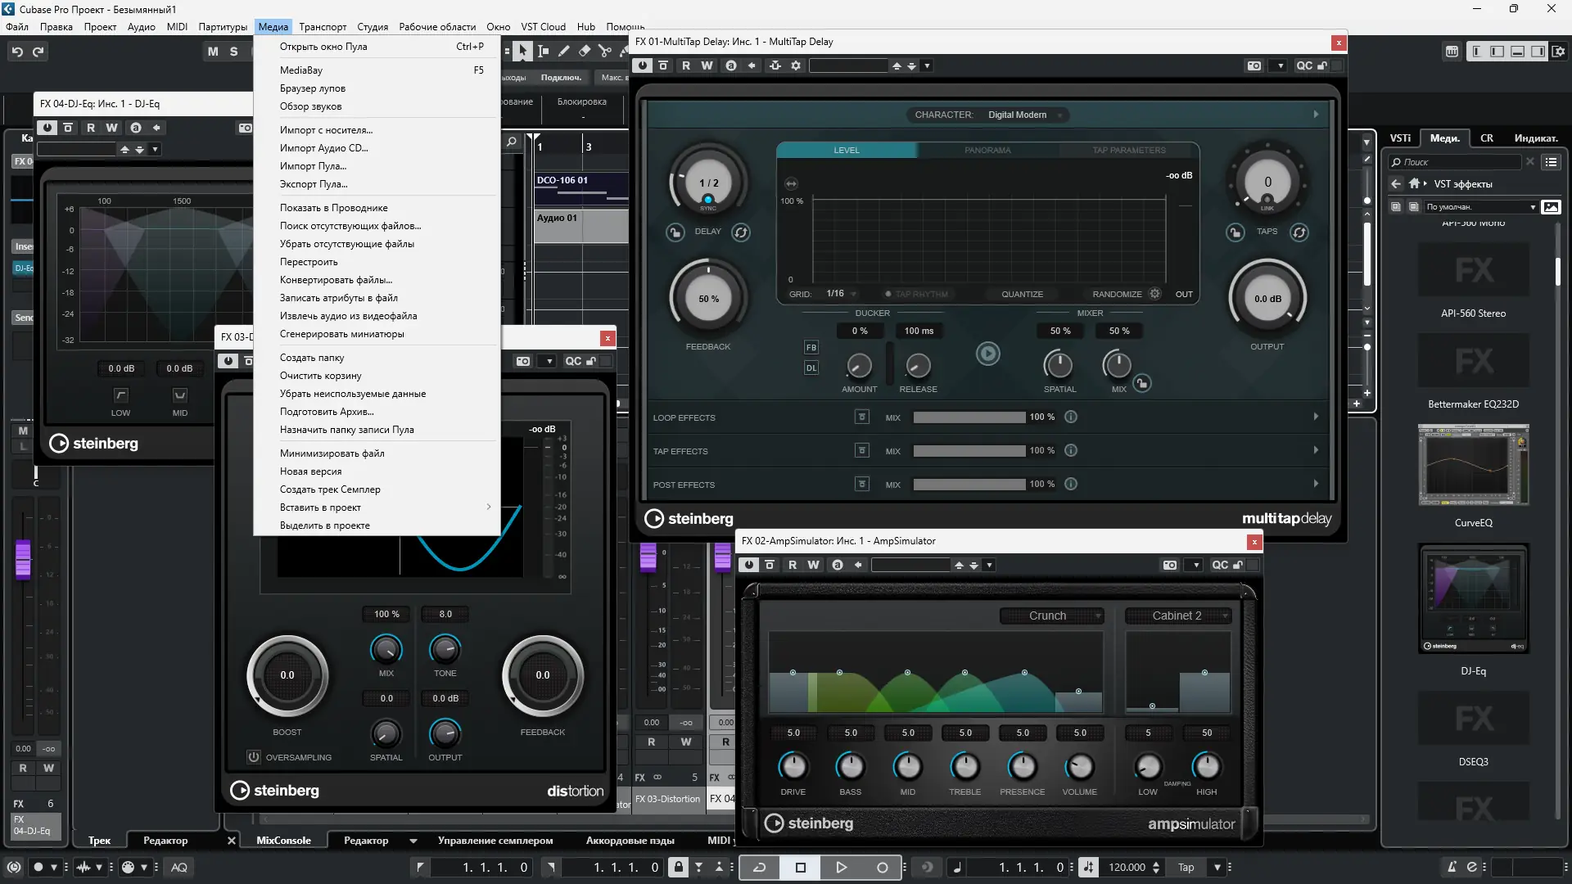
Task: Click the DJ-Eq plugin thumbnail
Action: tap(1473, 599)
